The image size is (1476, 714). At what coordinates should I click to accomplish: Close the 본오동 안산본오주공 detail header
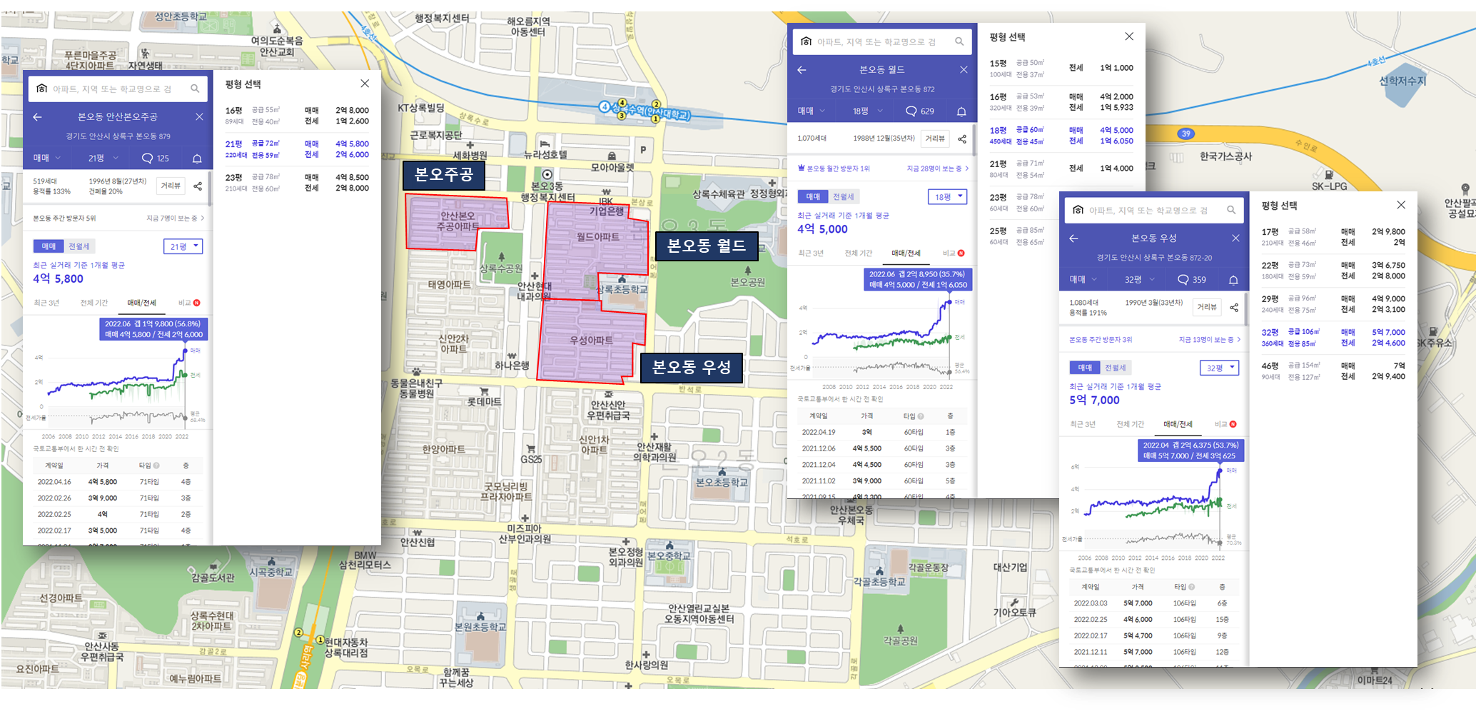[x=199, y=116]
